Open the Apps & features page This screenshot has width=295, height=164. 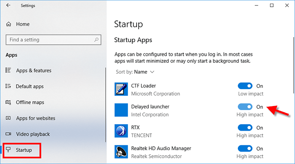(34, 70)
